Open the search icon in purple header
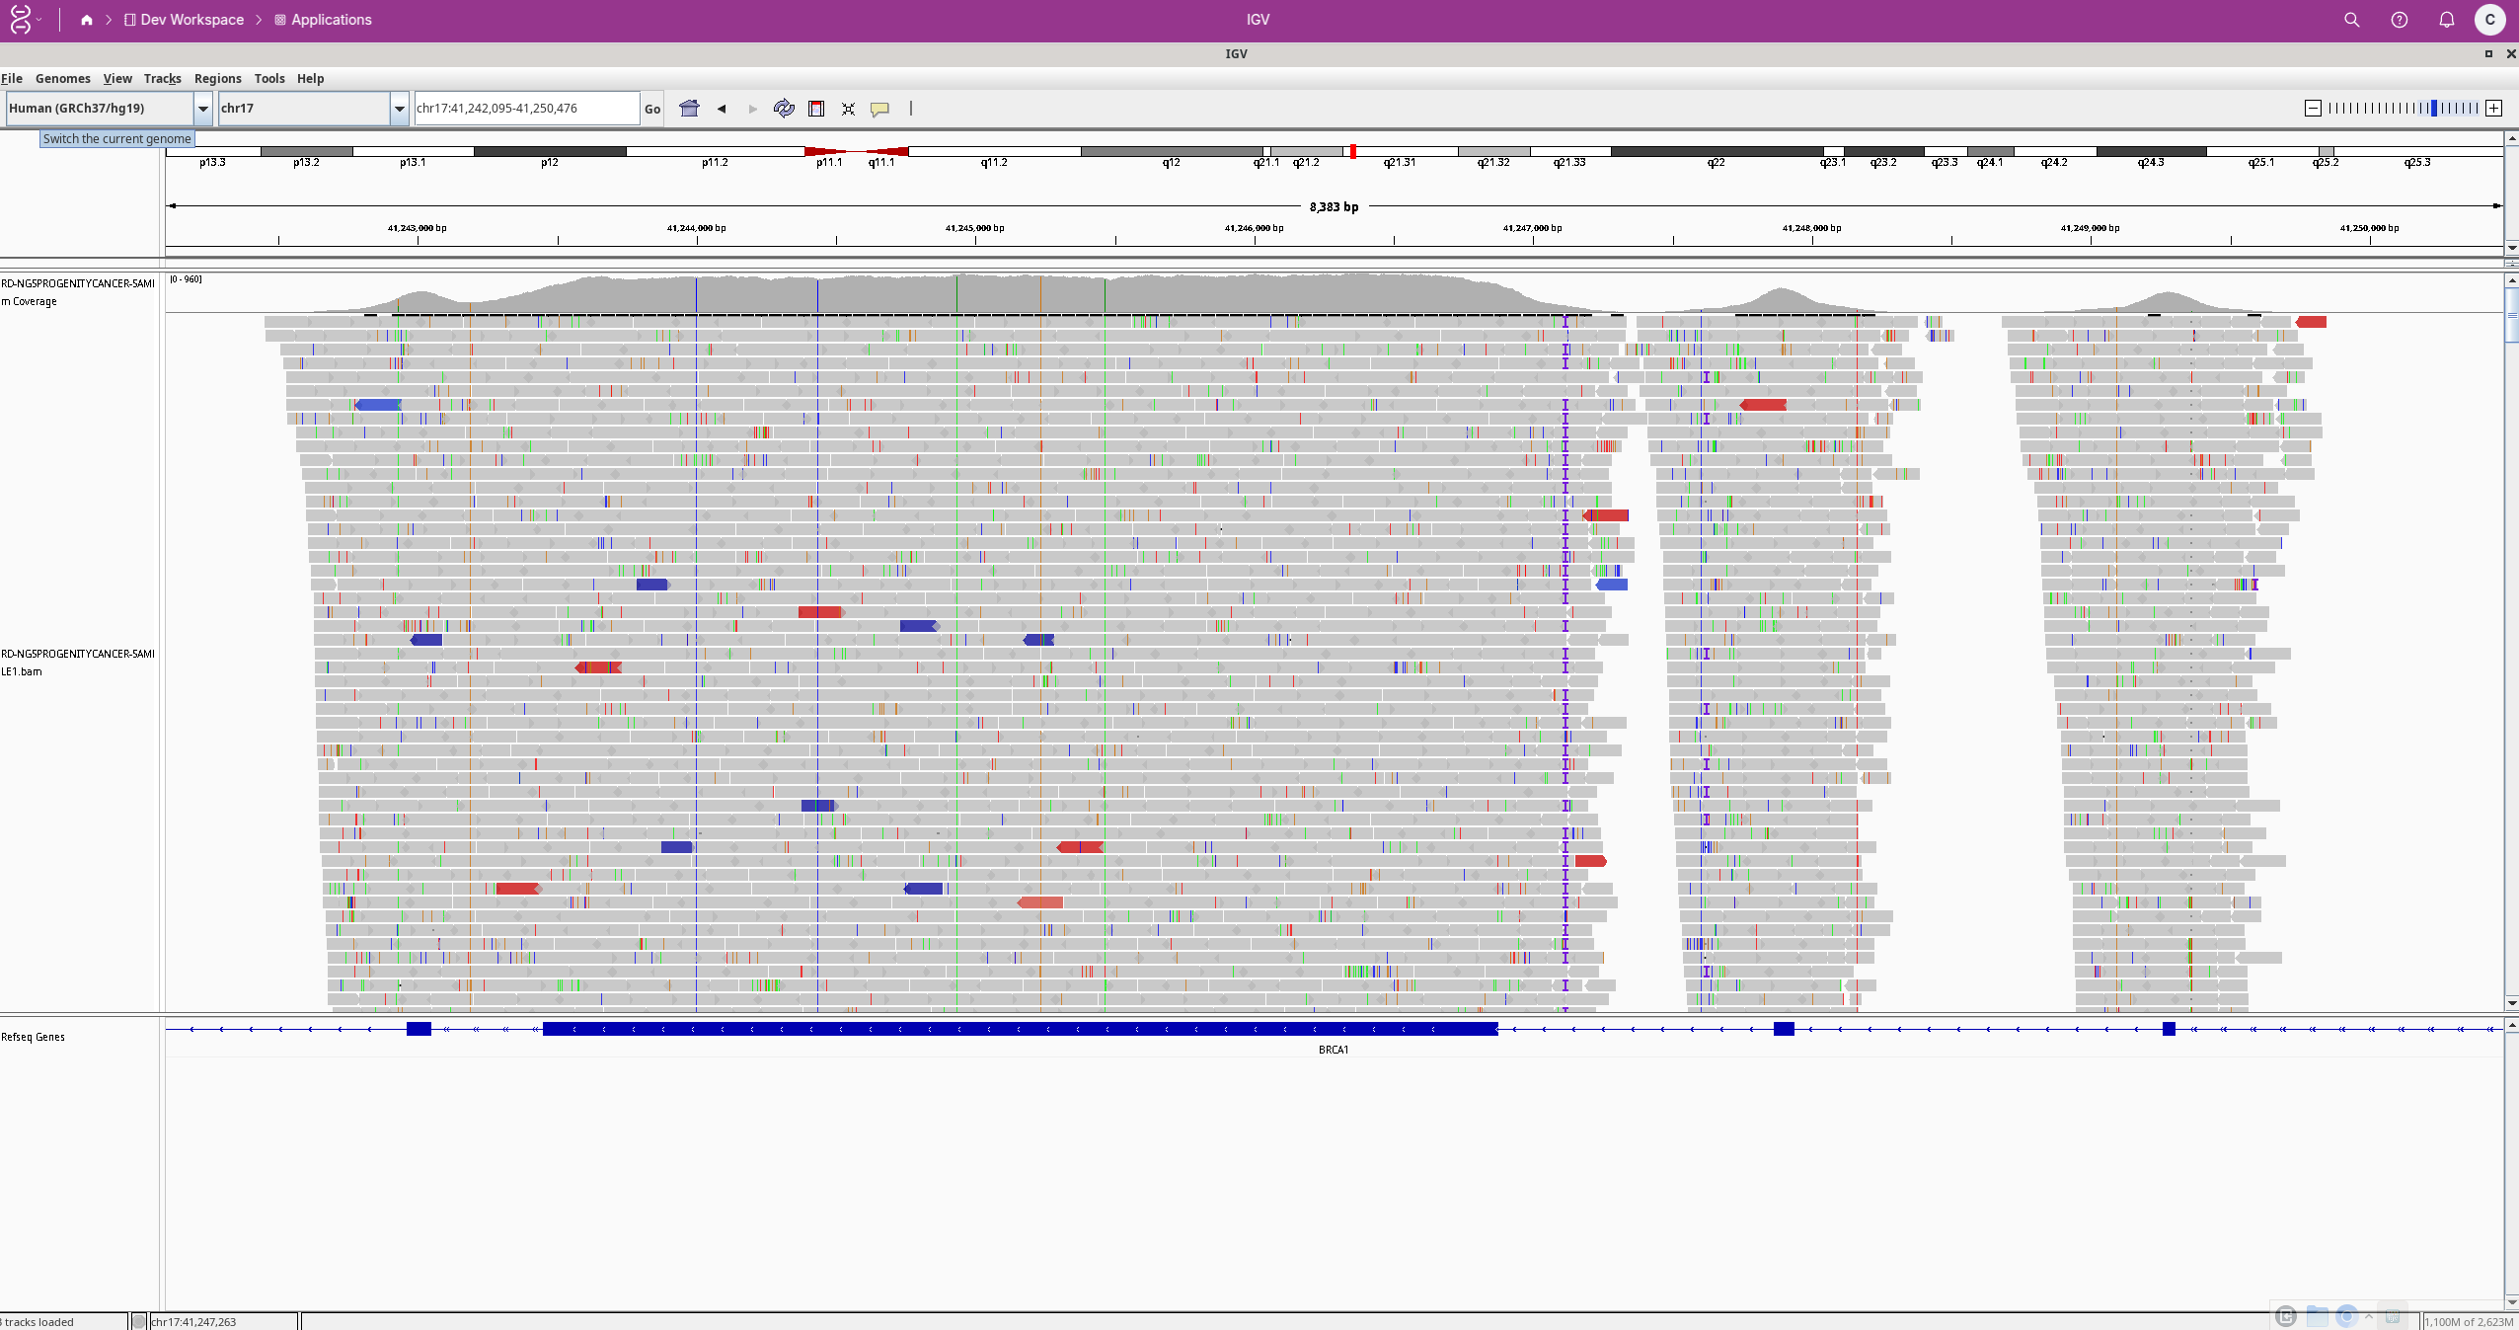 [x=2352, y=20]
